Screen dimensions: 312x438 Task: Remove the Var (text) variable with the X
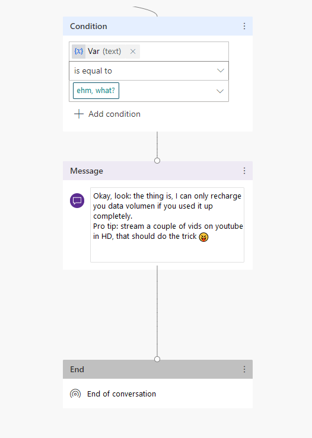(x=133, y=52)
